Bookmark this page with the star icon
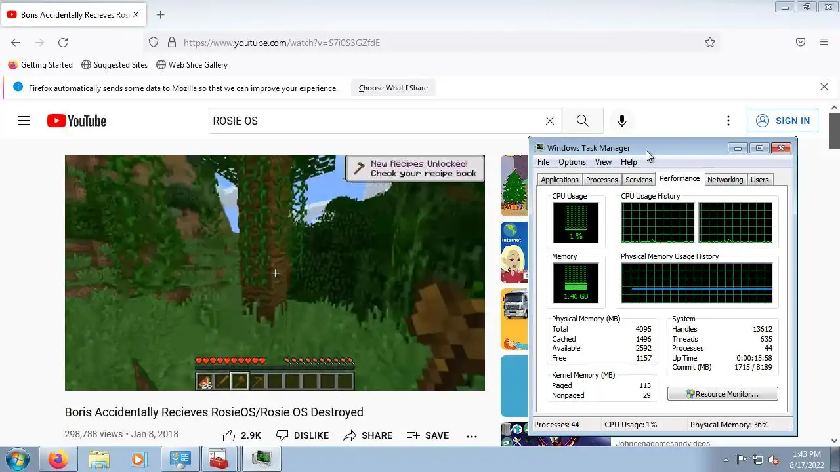 pos(710,43)
